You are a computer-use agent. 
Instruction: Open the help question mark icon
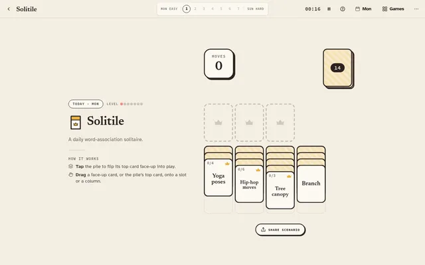pos(343,9)
